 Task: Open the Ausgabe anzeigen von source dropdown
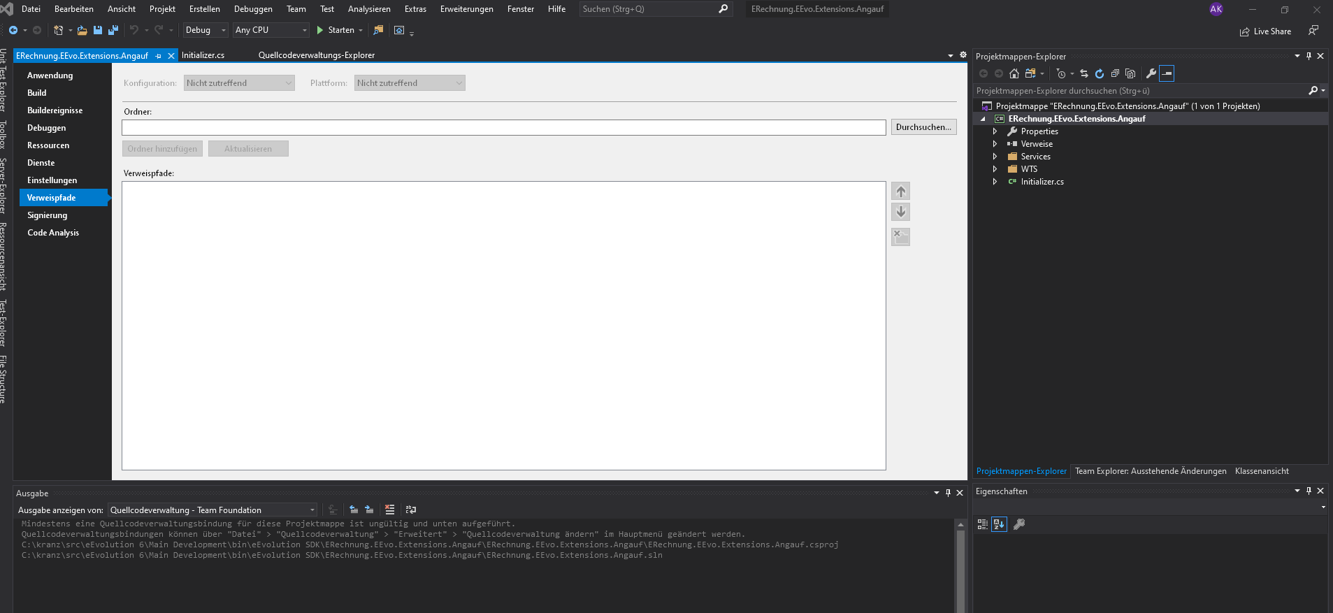pyautogui.click(x=213, y=510)
